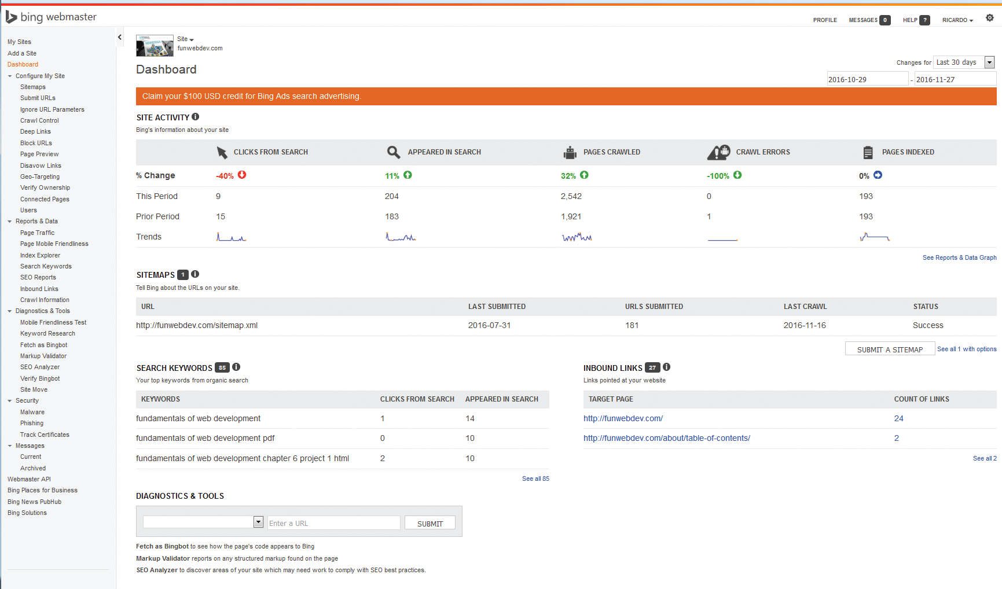
Task: Click the Site Activity info icon
Action: click(196, 117)
